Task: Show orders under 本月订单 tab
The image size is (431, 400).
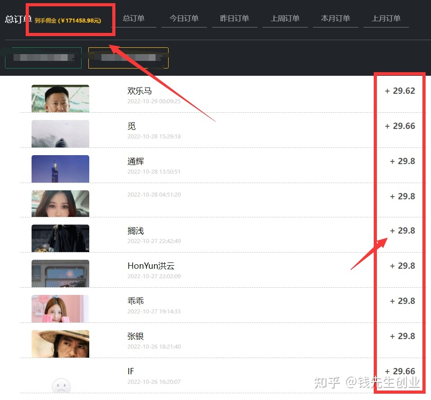Action: [x=335, y=18]
